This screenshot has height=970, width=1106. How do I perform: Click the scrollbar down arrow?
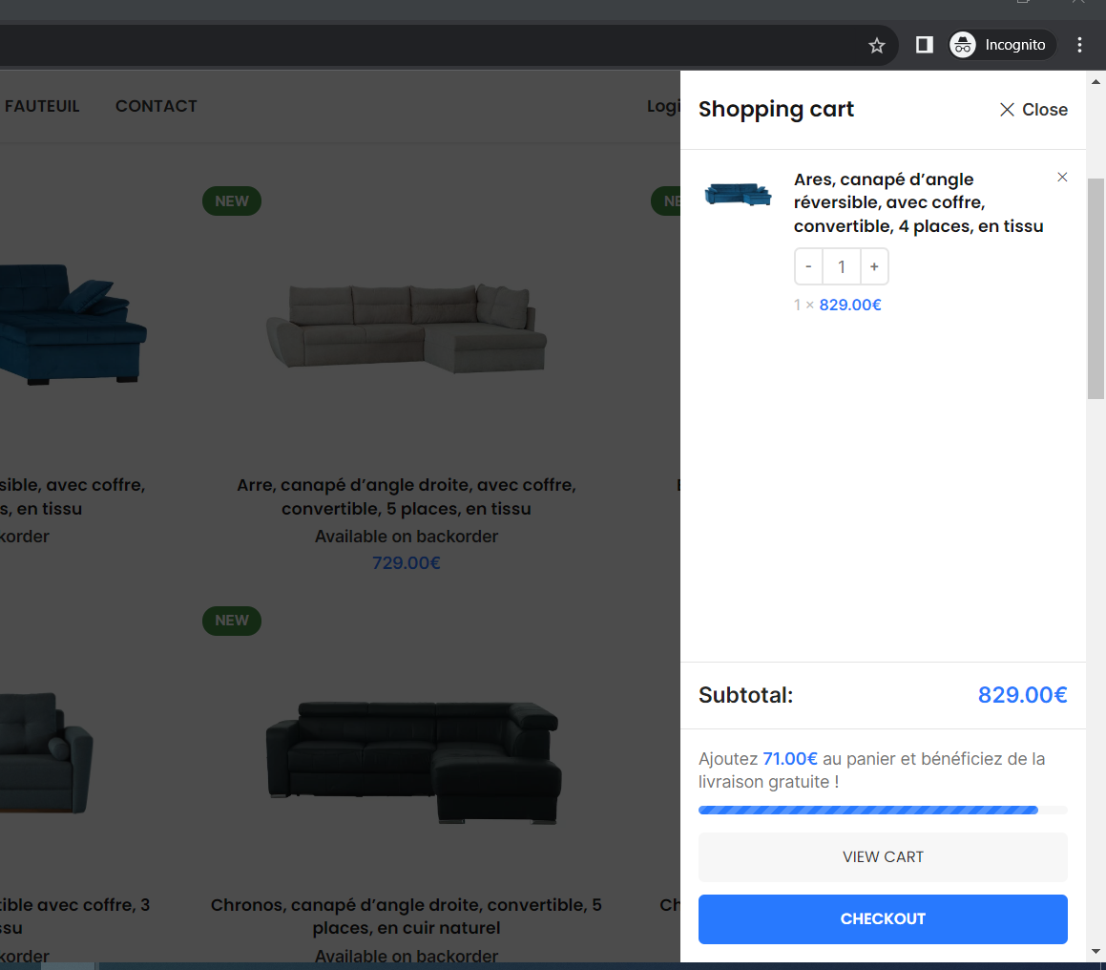pyautogui.click(x=1096, y=951)
